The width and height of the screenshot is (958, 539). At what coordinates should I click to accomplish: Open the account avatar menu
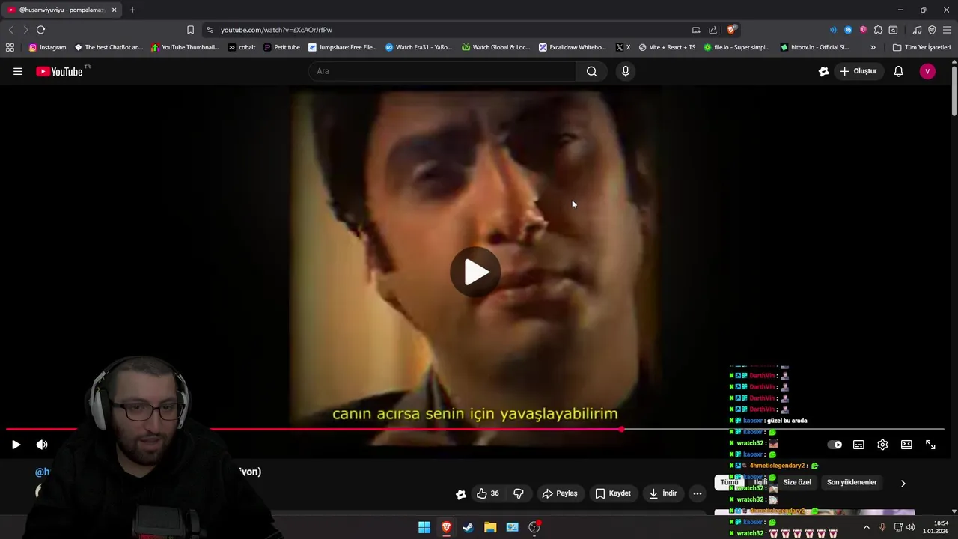(x=927, y=71)
